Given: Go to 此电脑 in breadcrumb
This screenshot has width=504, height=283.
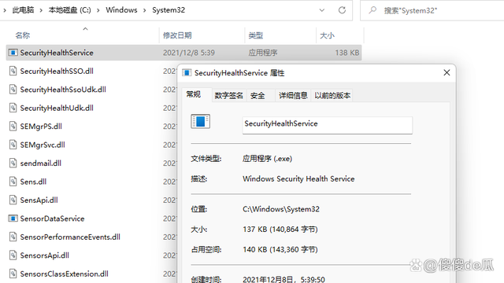Looking at the screenshot, I should pyautogui.click(x=23, y=10).
